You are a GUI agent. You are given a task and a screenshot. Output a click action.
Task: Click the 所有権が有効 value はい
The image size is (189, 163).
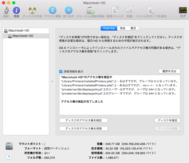[x=47, y=153]
